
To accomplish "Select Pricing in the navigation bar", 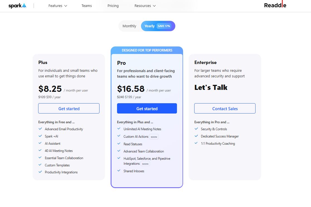I will tap(113, 6).
